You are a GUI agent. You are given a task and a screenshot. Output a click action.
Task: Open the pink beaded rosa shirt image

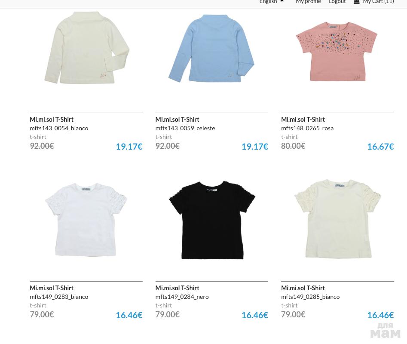tap(337, 52)
